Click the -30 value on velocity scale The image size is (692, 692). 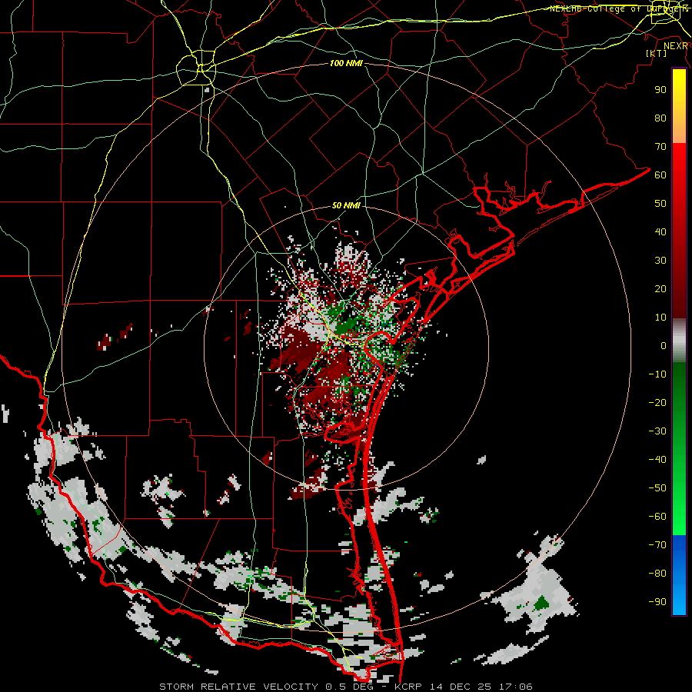click(x=657, y=431)
